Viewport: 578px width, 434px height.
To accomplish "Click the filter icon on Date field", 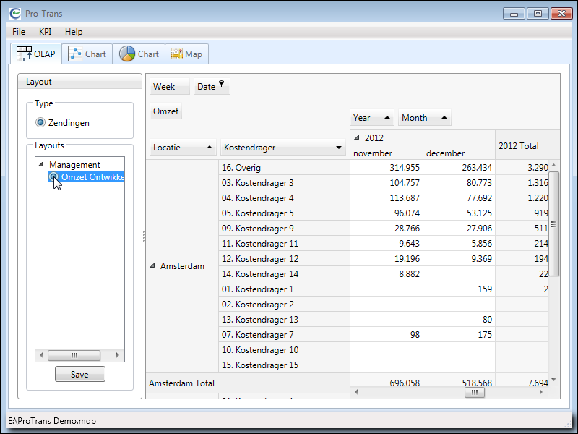I will [x=222, y=85].
